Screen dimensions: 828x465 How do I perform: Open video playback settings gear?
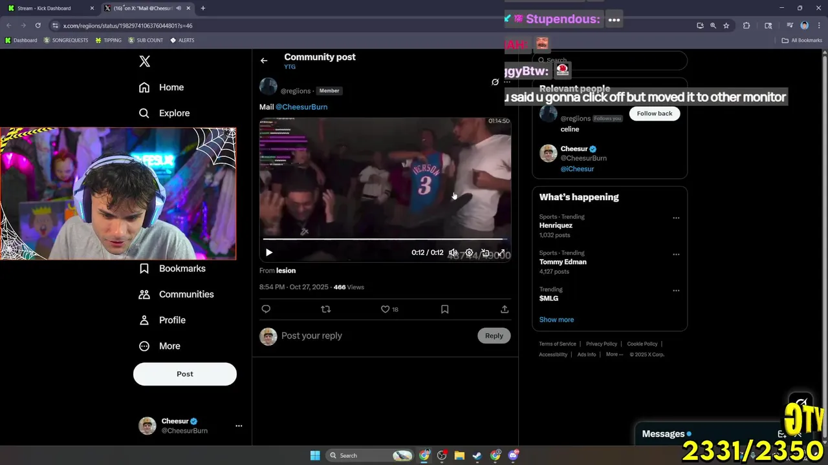469,253
